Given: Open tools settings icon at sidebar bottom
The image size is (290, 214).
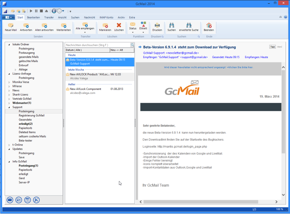Looking at the screenshot, I should pyautogui.click(x=37, y=200).
